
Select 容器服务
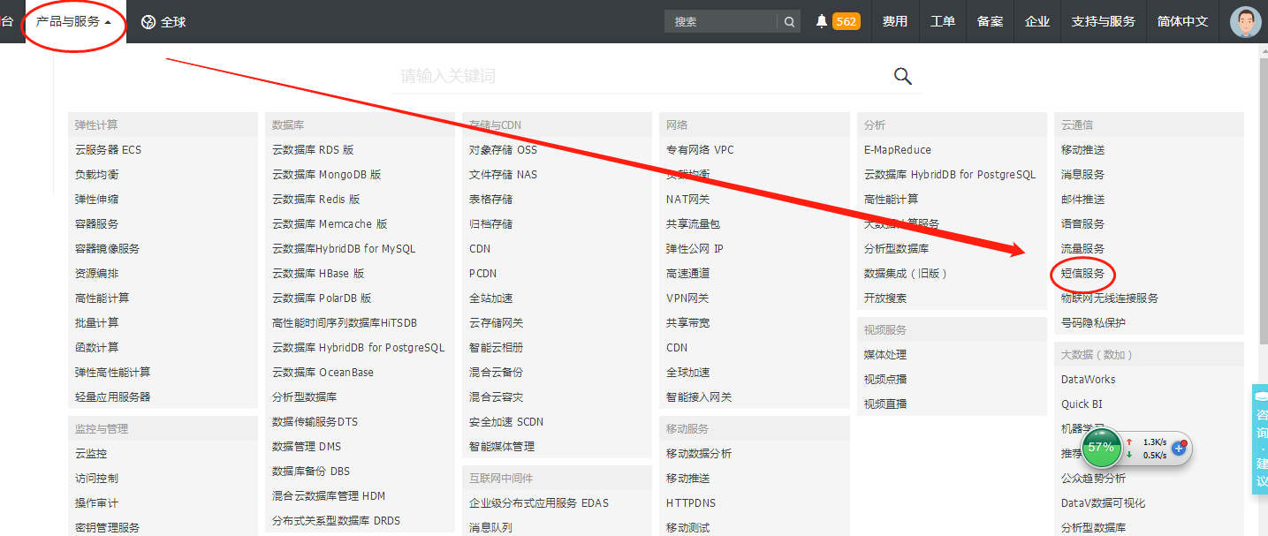[96, 224]
